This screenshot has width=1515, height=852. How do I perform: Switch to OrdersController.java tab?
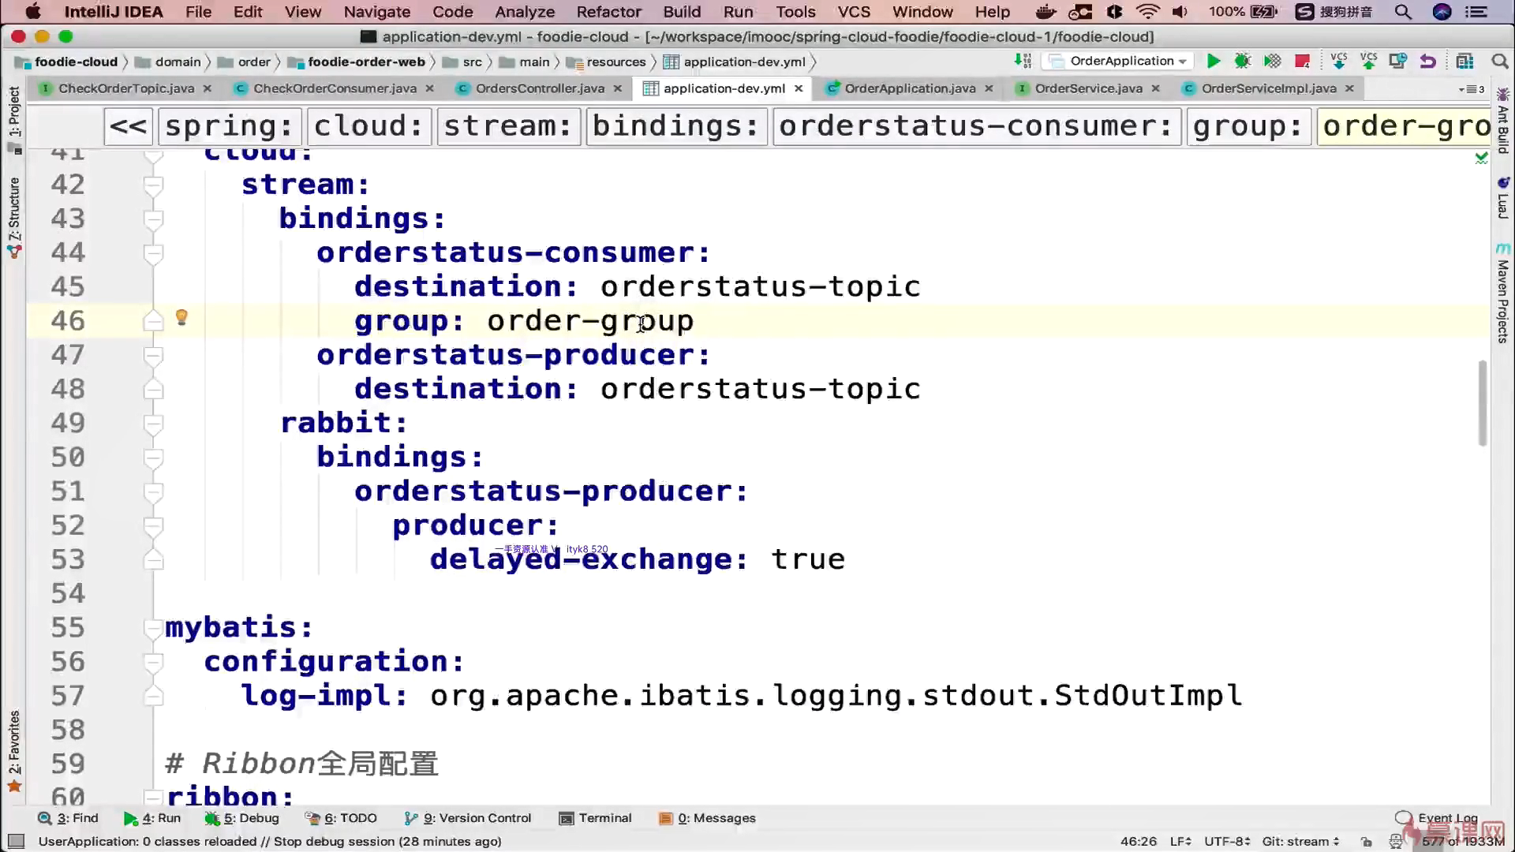(540, 88)
